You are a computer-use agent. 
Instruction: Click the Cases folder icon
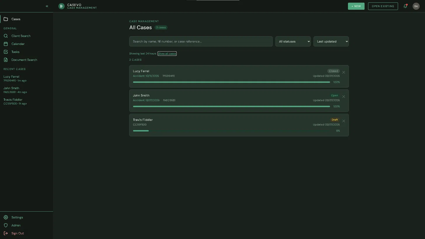(x=6, y=19)
